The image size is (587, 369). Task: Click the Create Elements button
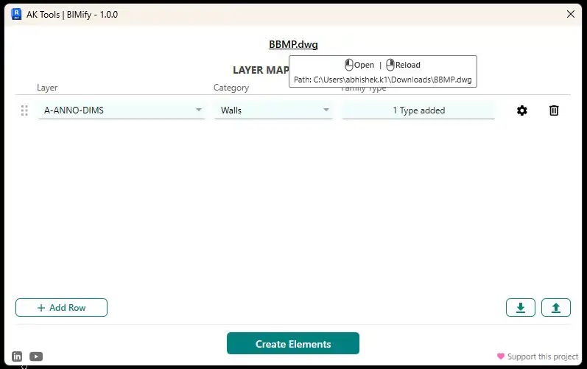tap(293, 344)
